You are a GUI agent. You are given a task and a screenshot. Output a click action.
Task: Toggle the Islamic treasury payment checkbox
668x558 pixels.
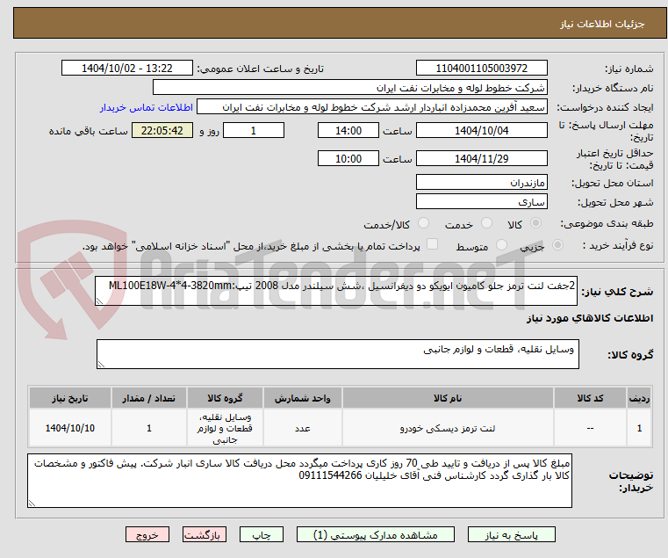pyautogui.click(x=433, y=244)
